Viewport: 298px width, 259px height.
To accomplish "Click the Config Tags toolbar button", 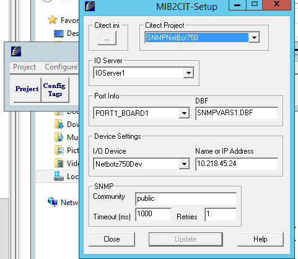I will click(x=55, y=90).
